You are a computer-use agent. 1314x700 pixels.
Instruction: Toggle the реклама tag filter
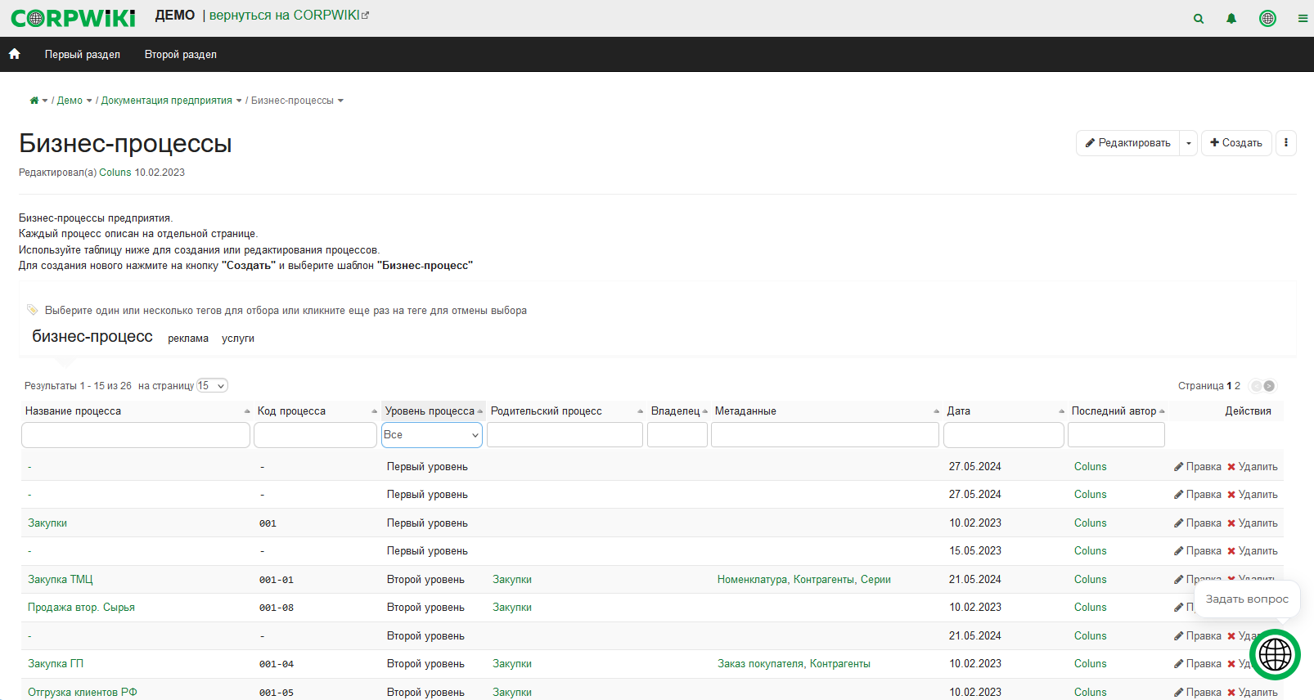188,339
